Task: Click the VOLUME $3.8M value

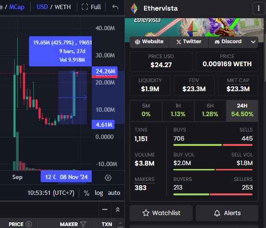Action: pos(145,163)
